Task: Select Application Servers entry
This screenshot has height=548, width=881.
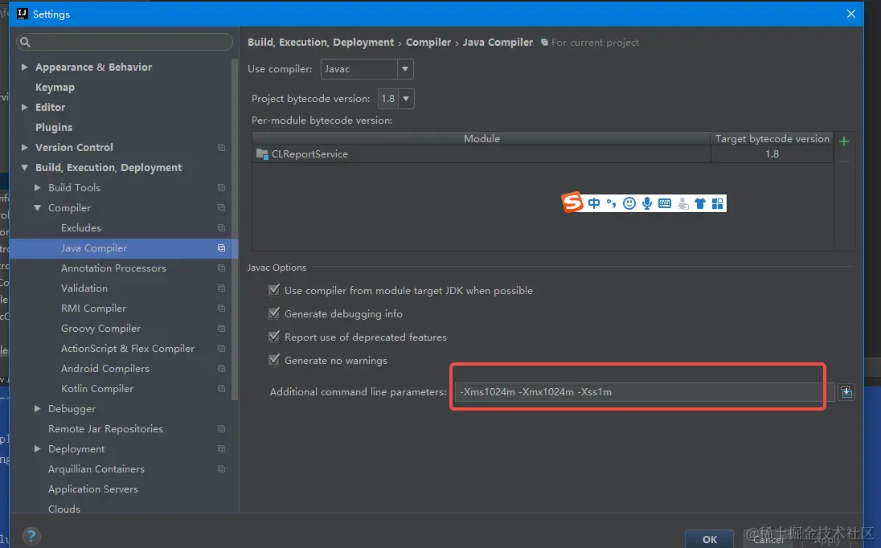Action: [92, 489]
